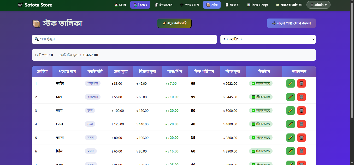The width and height of the screenshot is (354, 165).
Task: Delete the চাল product using trash icon
Action: coord(302,97)
